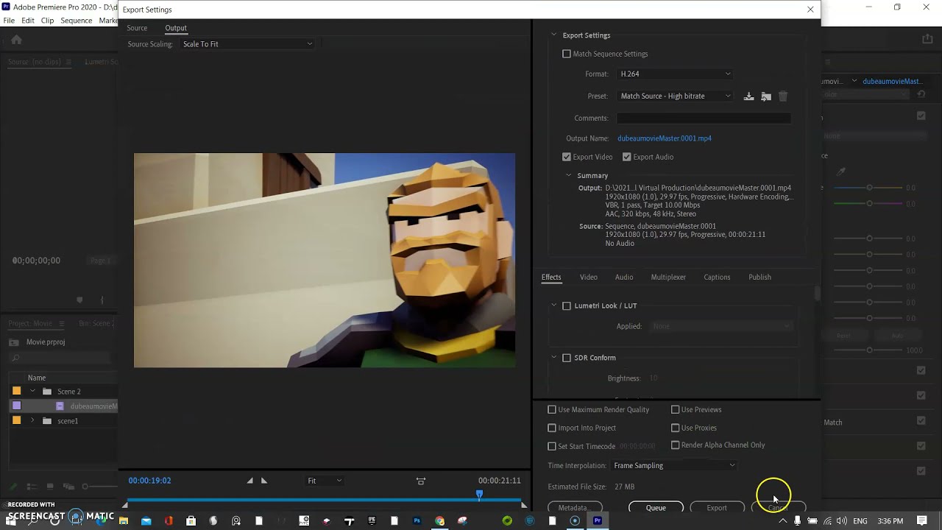Open the Multiplexer tab
Viewport: 942px width, 530px height.
pyautogui.click(x=668, y=278)
